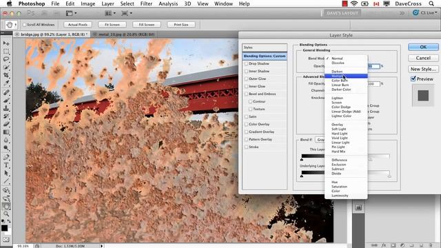Select the Brush tool
The height and width of the screenshot is (248, 441).
tap(6, 101)
